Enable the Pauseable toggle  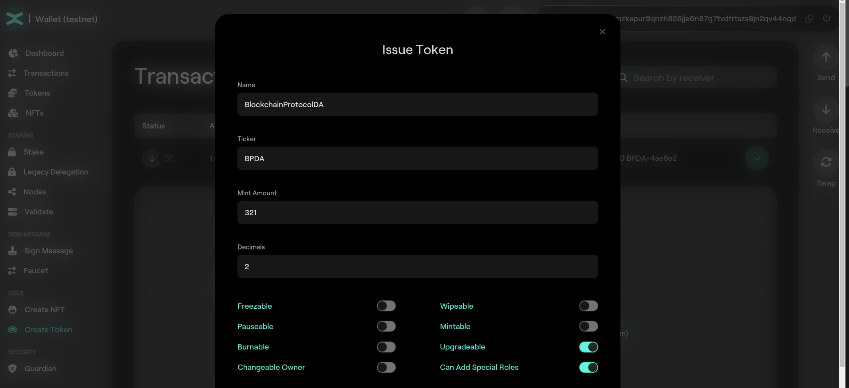point(386,326)
